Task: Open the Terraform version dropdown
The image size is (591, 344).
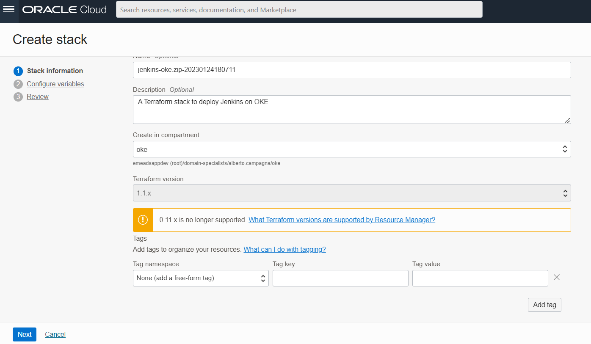Action: (352, 193)
